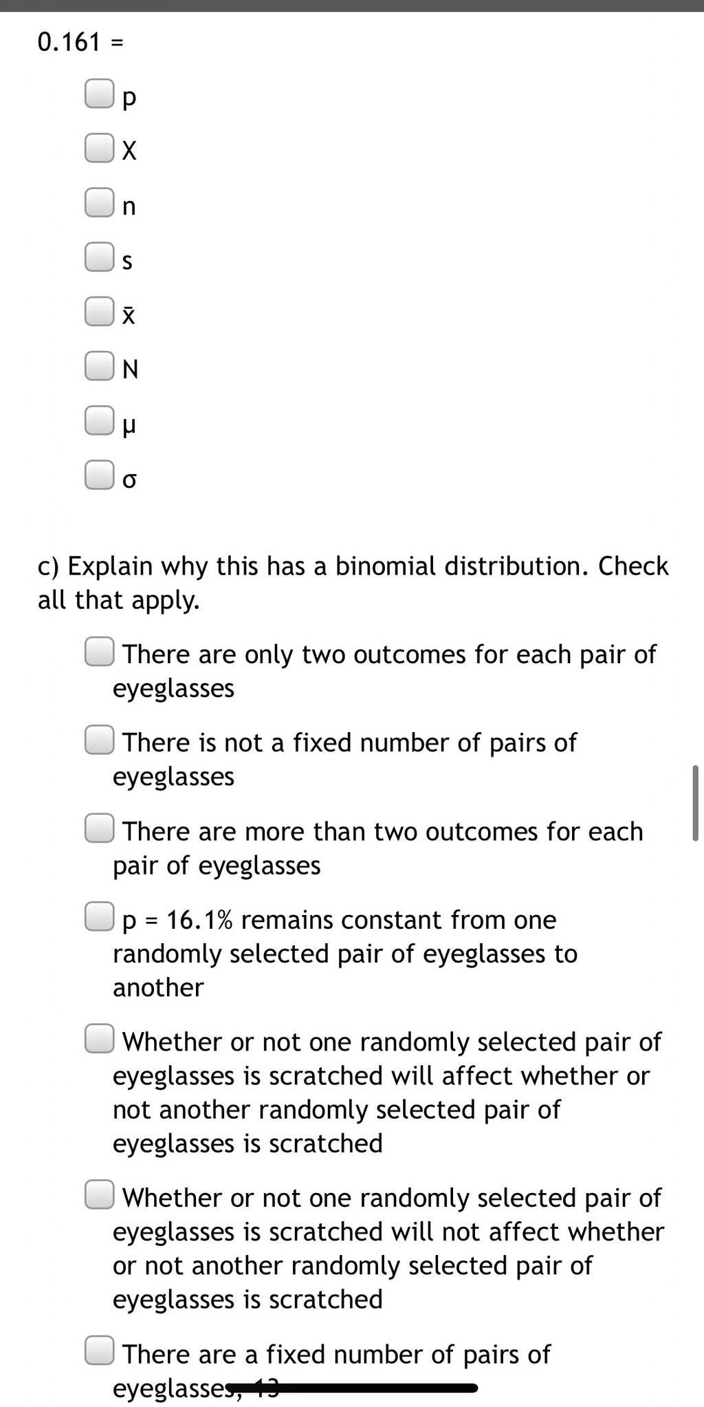Check 'scratched will not affect whether' option

click(x=99, y=1194)
